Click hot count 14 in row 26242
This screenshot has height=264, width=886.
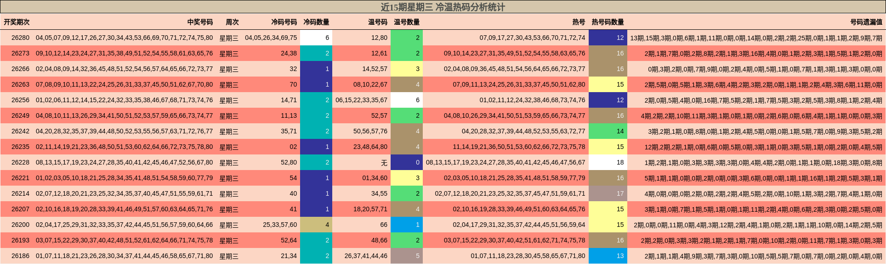click(x=608, y=131)
